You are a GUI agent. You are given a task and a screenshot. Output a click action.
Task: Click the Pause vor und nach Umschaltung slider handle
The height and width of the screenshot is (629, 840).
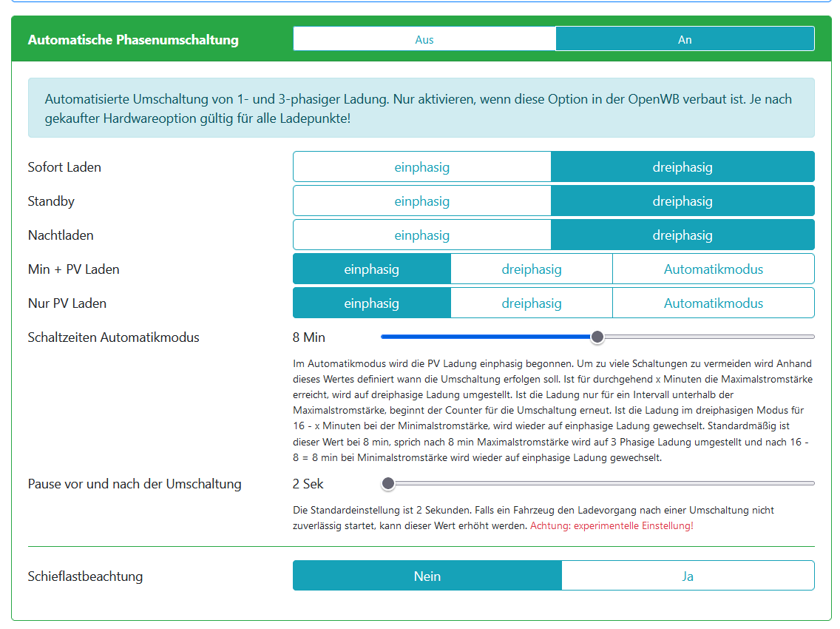(388, 484)
